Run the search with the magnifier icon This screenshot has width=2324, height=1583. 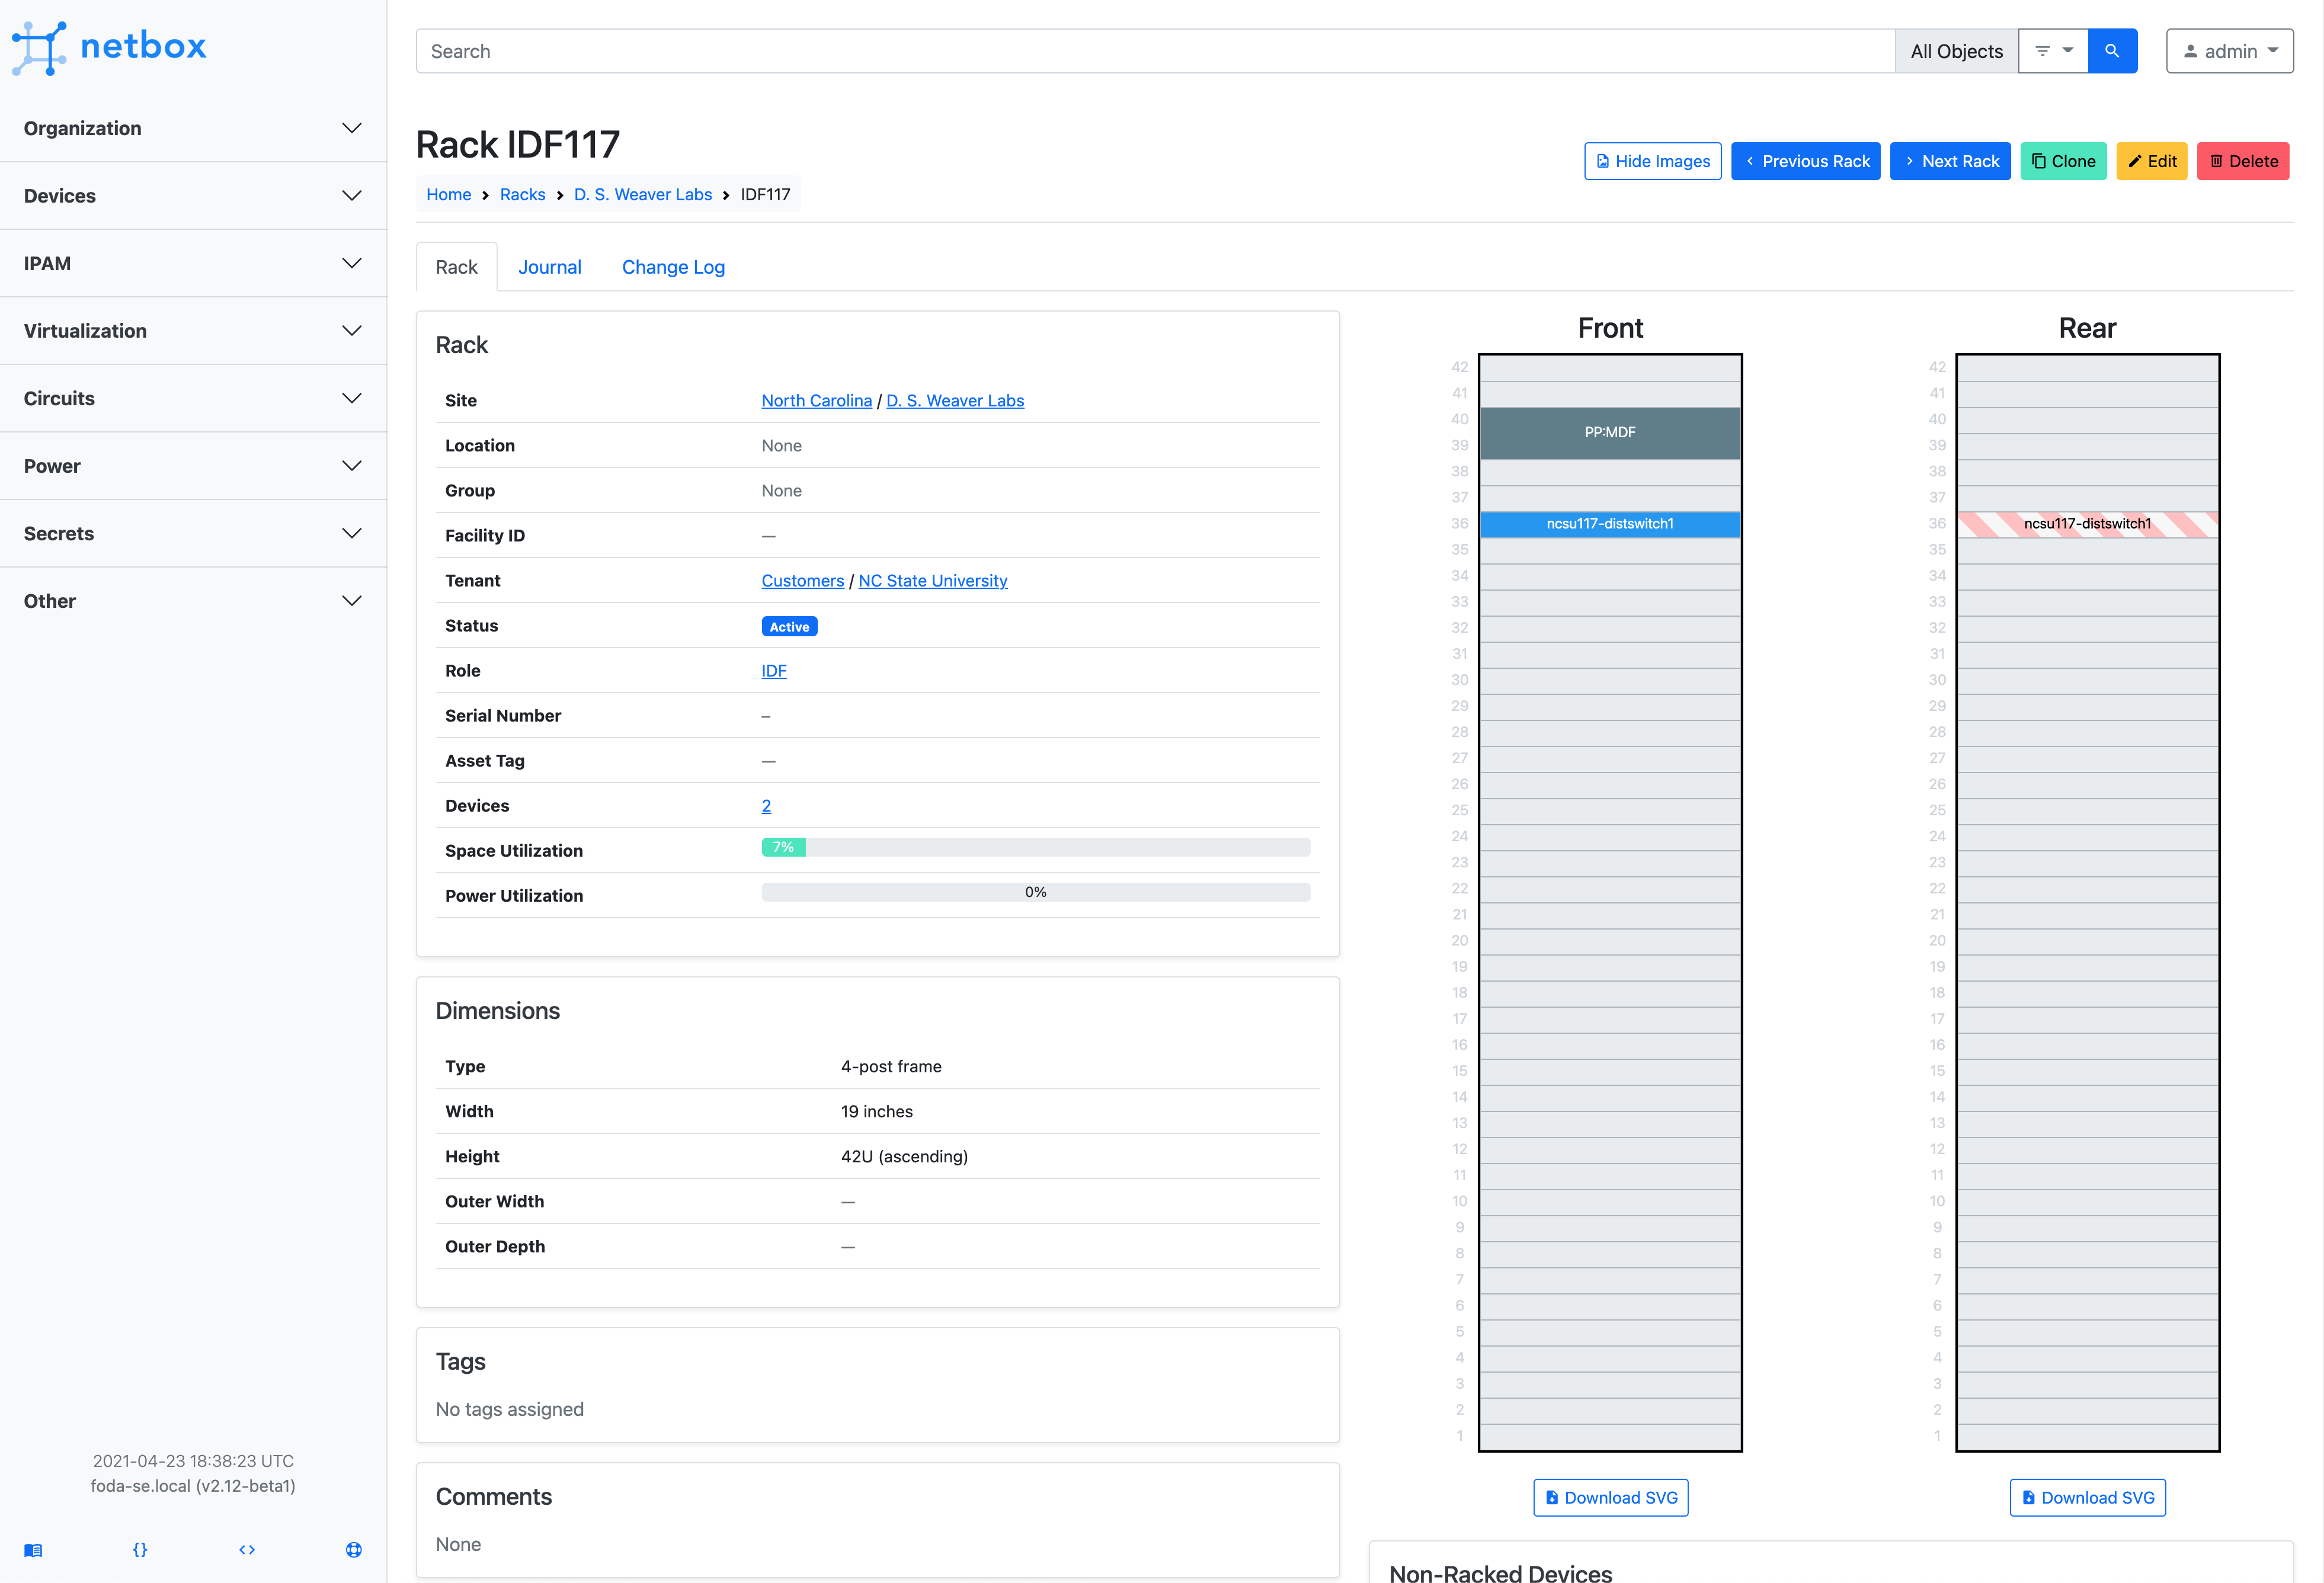click(2112, 50)
